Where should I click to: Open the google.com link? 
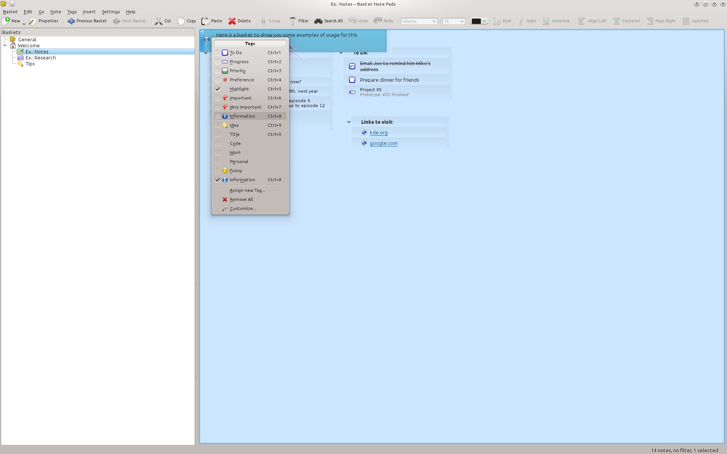(384, 143)
